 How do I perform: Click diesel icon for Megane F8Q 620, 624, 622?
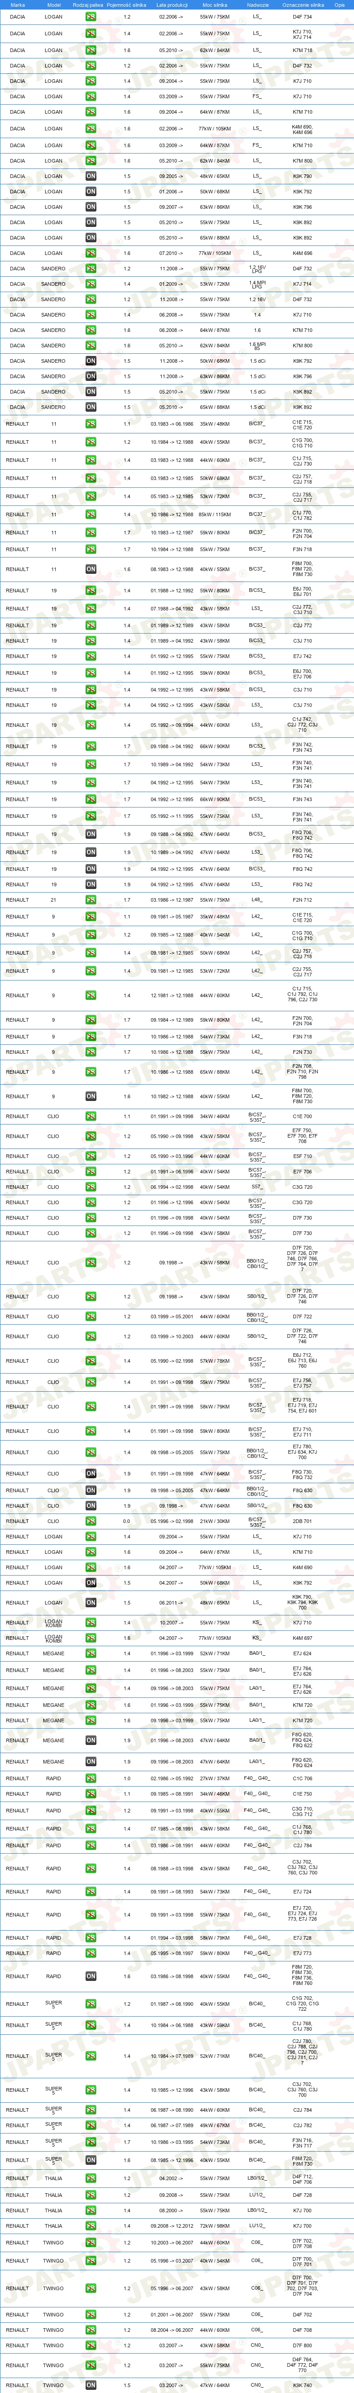[90, 1741]
